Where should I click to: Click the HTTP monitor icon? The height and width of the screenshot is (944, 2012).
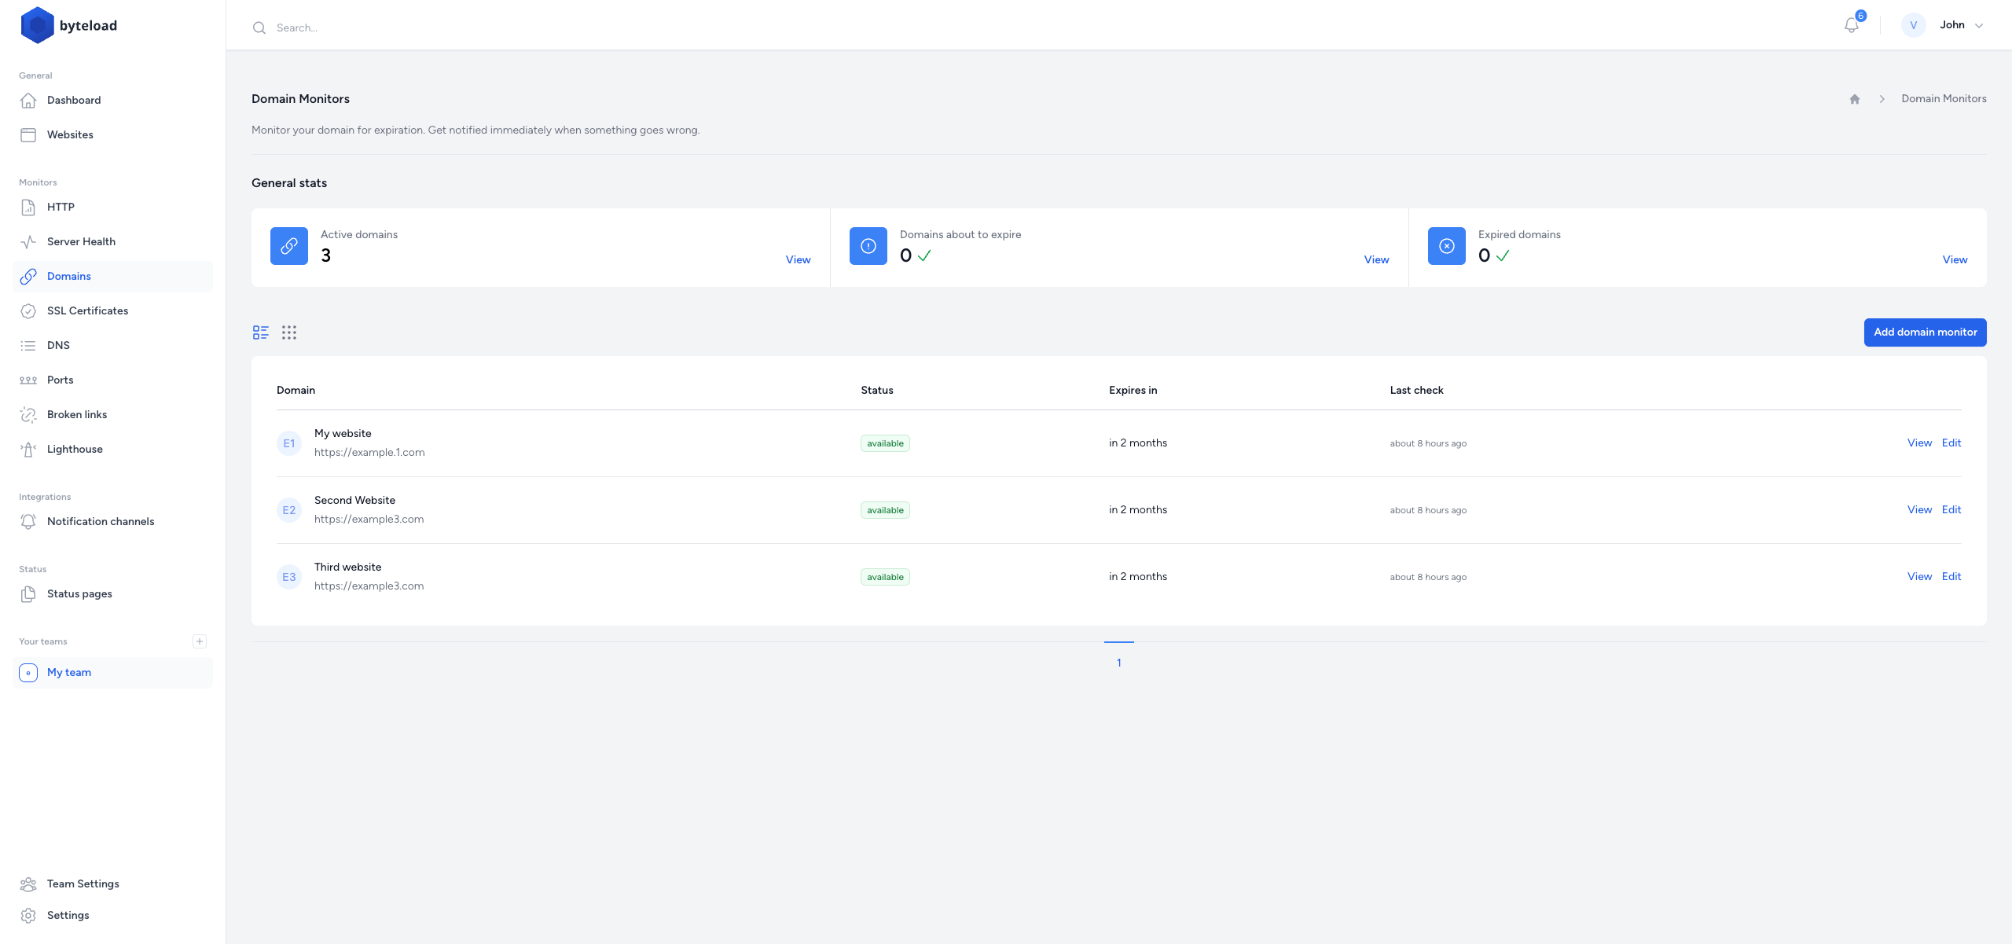(28, 207)
